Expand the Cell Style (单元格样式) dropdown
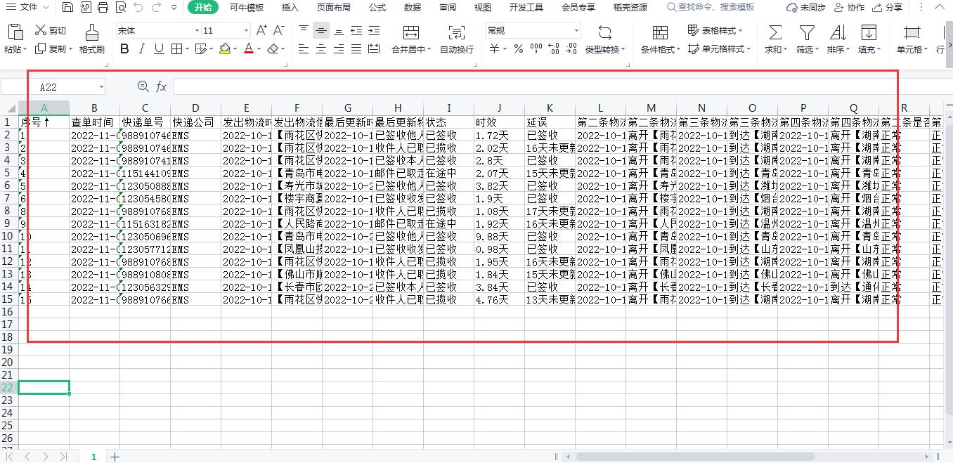 748,49
